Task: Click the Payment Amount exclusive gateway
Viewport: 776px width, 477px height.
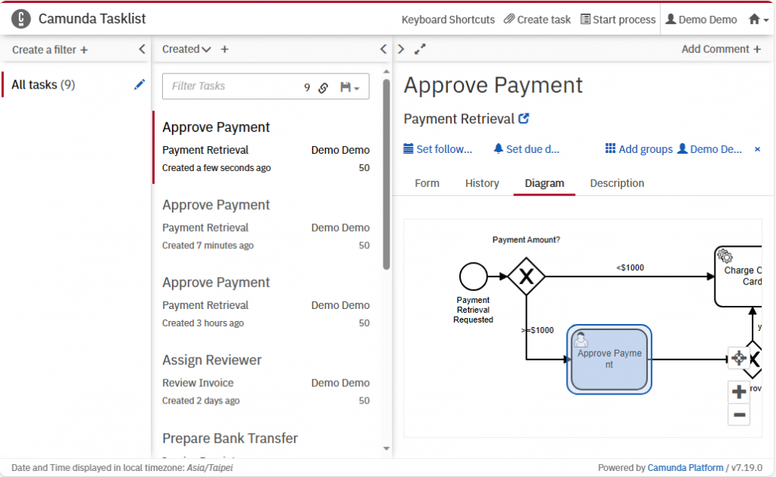Action: coord(526,276)
